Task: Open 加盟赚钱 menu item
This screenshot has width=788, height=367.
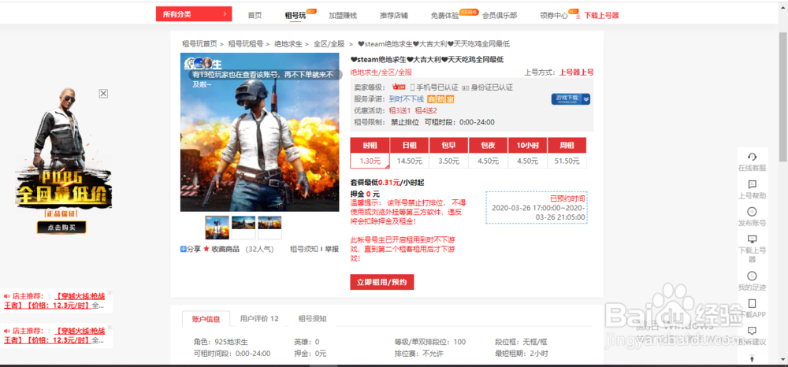Action: pyautogui.click(x=343, y=16)
